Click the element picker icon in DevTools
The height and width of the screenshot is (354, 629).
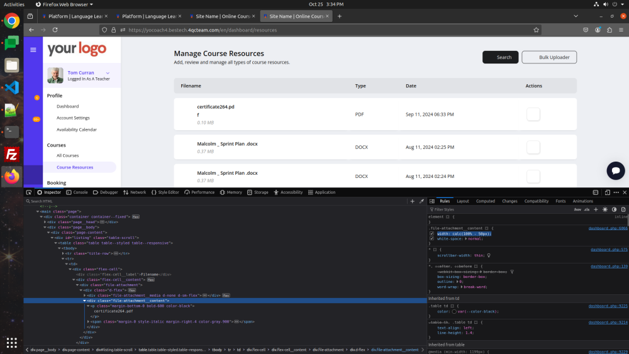pos(29,192)
